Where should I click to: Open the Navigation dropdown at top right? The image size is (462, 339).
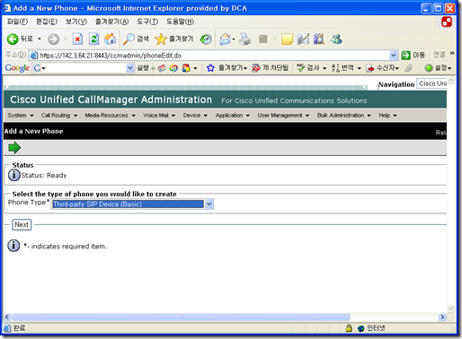click(x=432, y=83)
